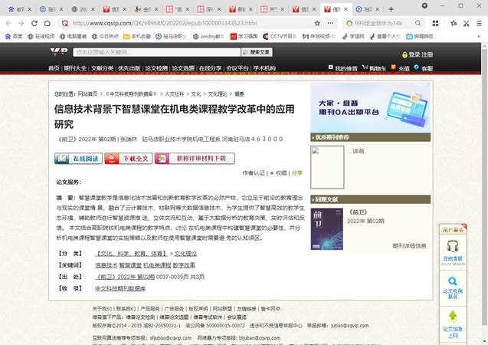The image size is (488, 345).
Task: Open the three-dot address bar menu
Action: [330, 23]
